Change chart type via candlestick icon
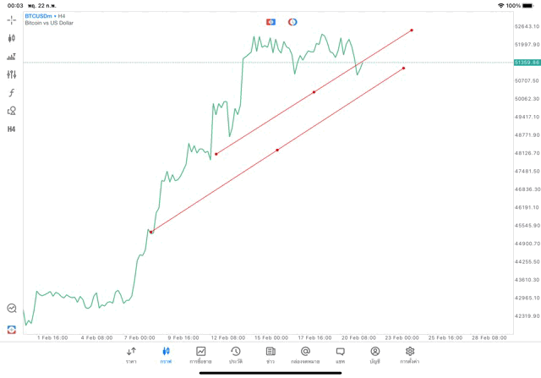Viewport: 541px width, 378px height. click(12, 38)
